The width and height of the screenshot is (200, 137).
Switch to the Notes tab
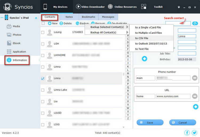click(69, 17)
